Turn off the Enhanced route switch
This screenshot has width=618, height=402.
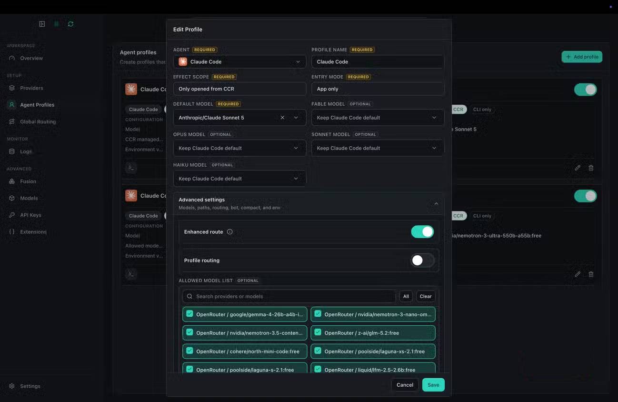422,232
